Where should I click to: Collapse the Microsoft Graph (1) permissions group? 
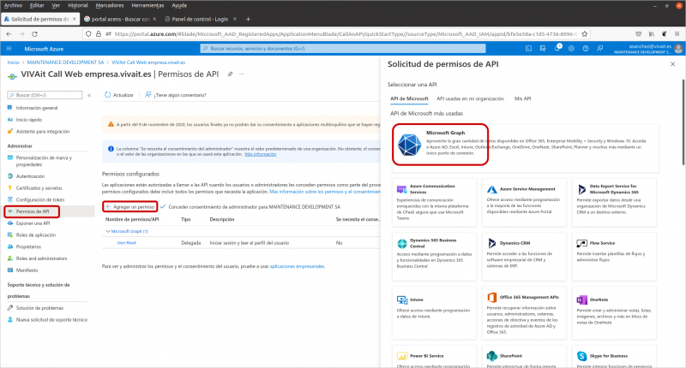108,231
